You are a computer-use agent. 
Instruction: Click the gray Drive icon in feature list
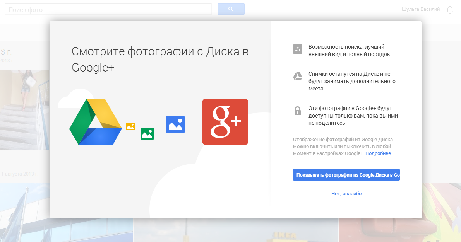298,76
